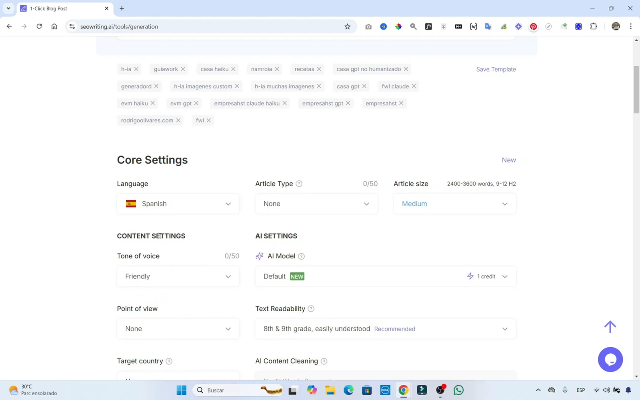Open the Chrome three-dot menu
The image size is (640, 400).
click(x=631, y=26)
